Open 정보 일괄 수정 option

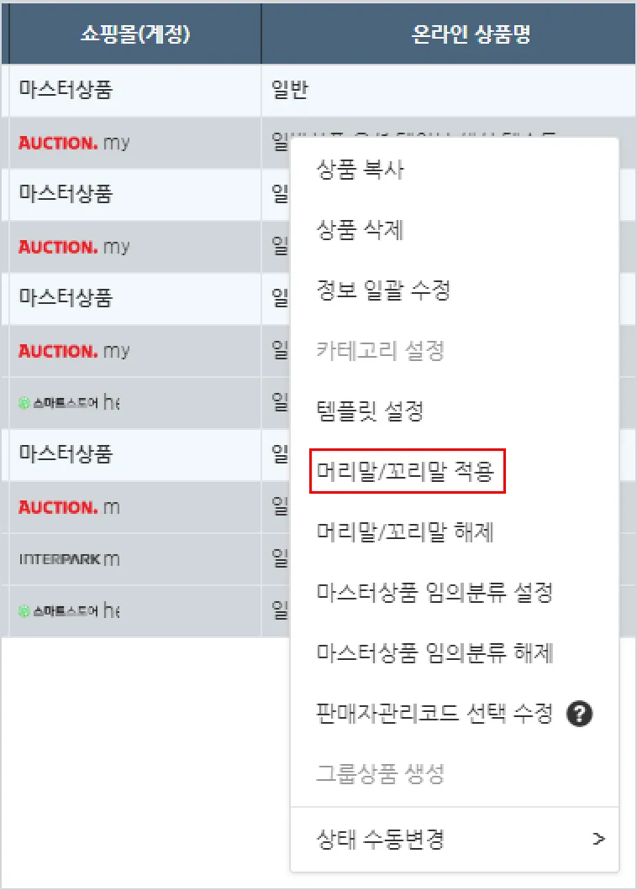point(383,291)
